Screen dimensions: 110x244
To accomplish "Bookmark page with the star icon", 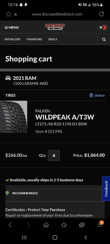I will 9,14.
